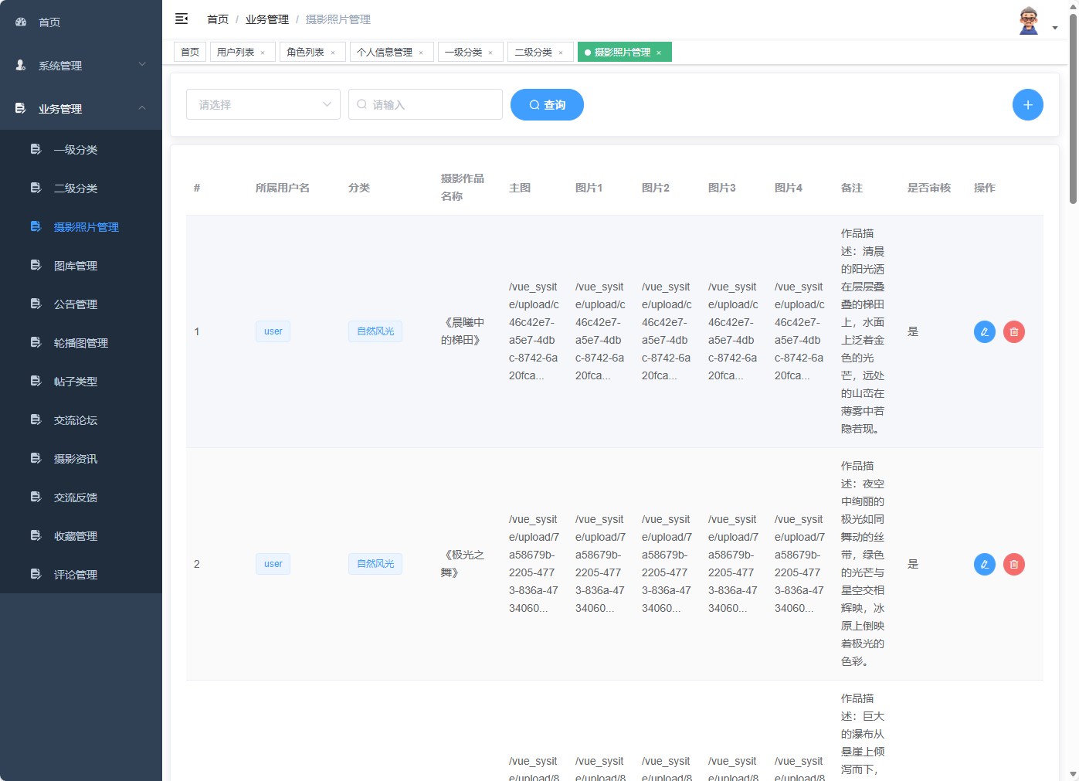Collapse sidebar with the hamburger icon
The height and width of the screenshot is (781, 1079).
coord(182,19)
